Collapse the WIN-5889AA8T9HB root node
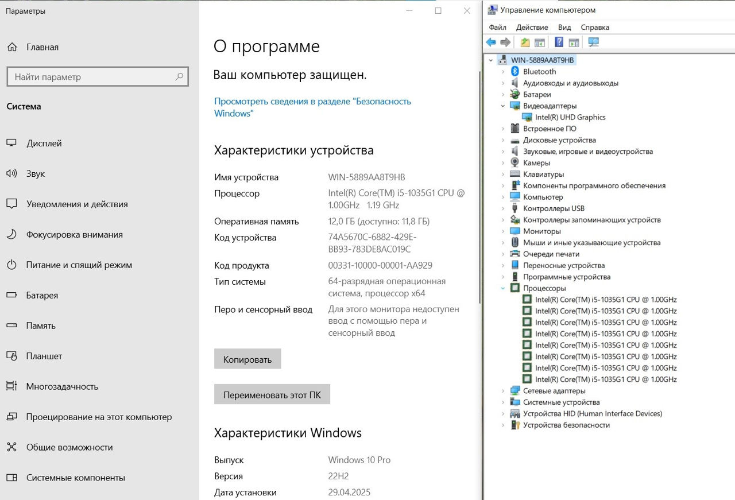This screenshot has height=500, width=735. pos(491,60)
